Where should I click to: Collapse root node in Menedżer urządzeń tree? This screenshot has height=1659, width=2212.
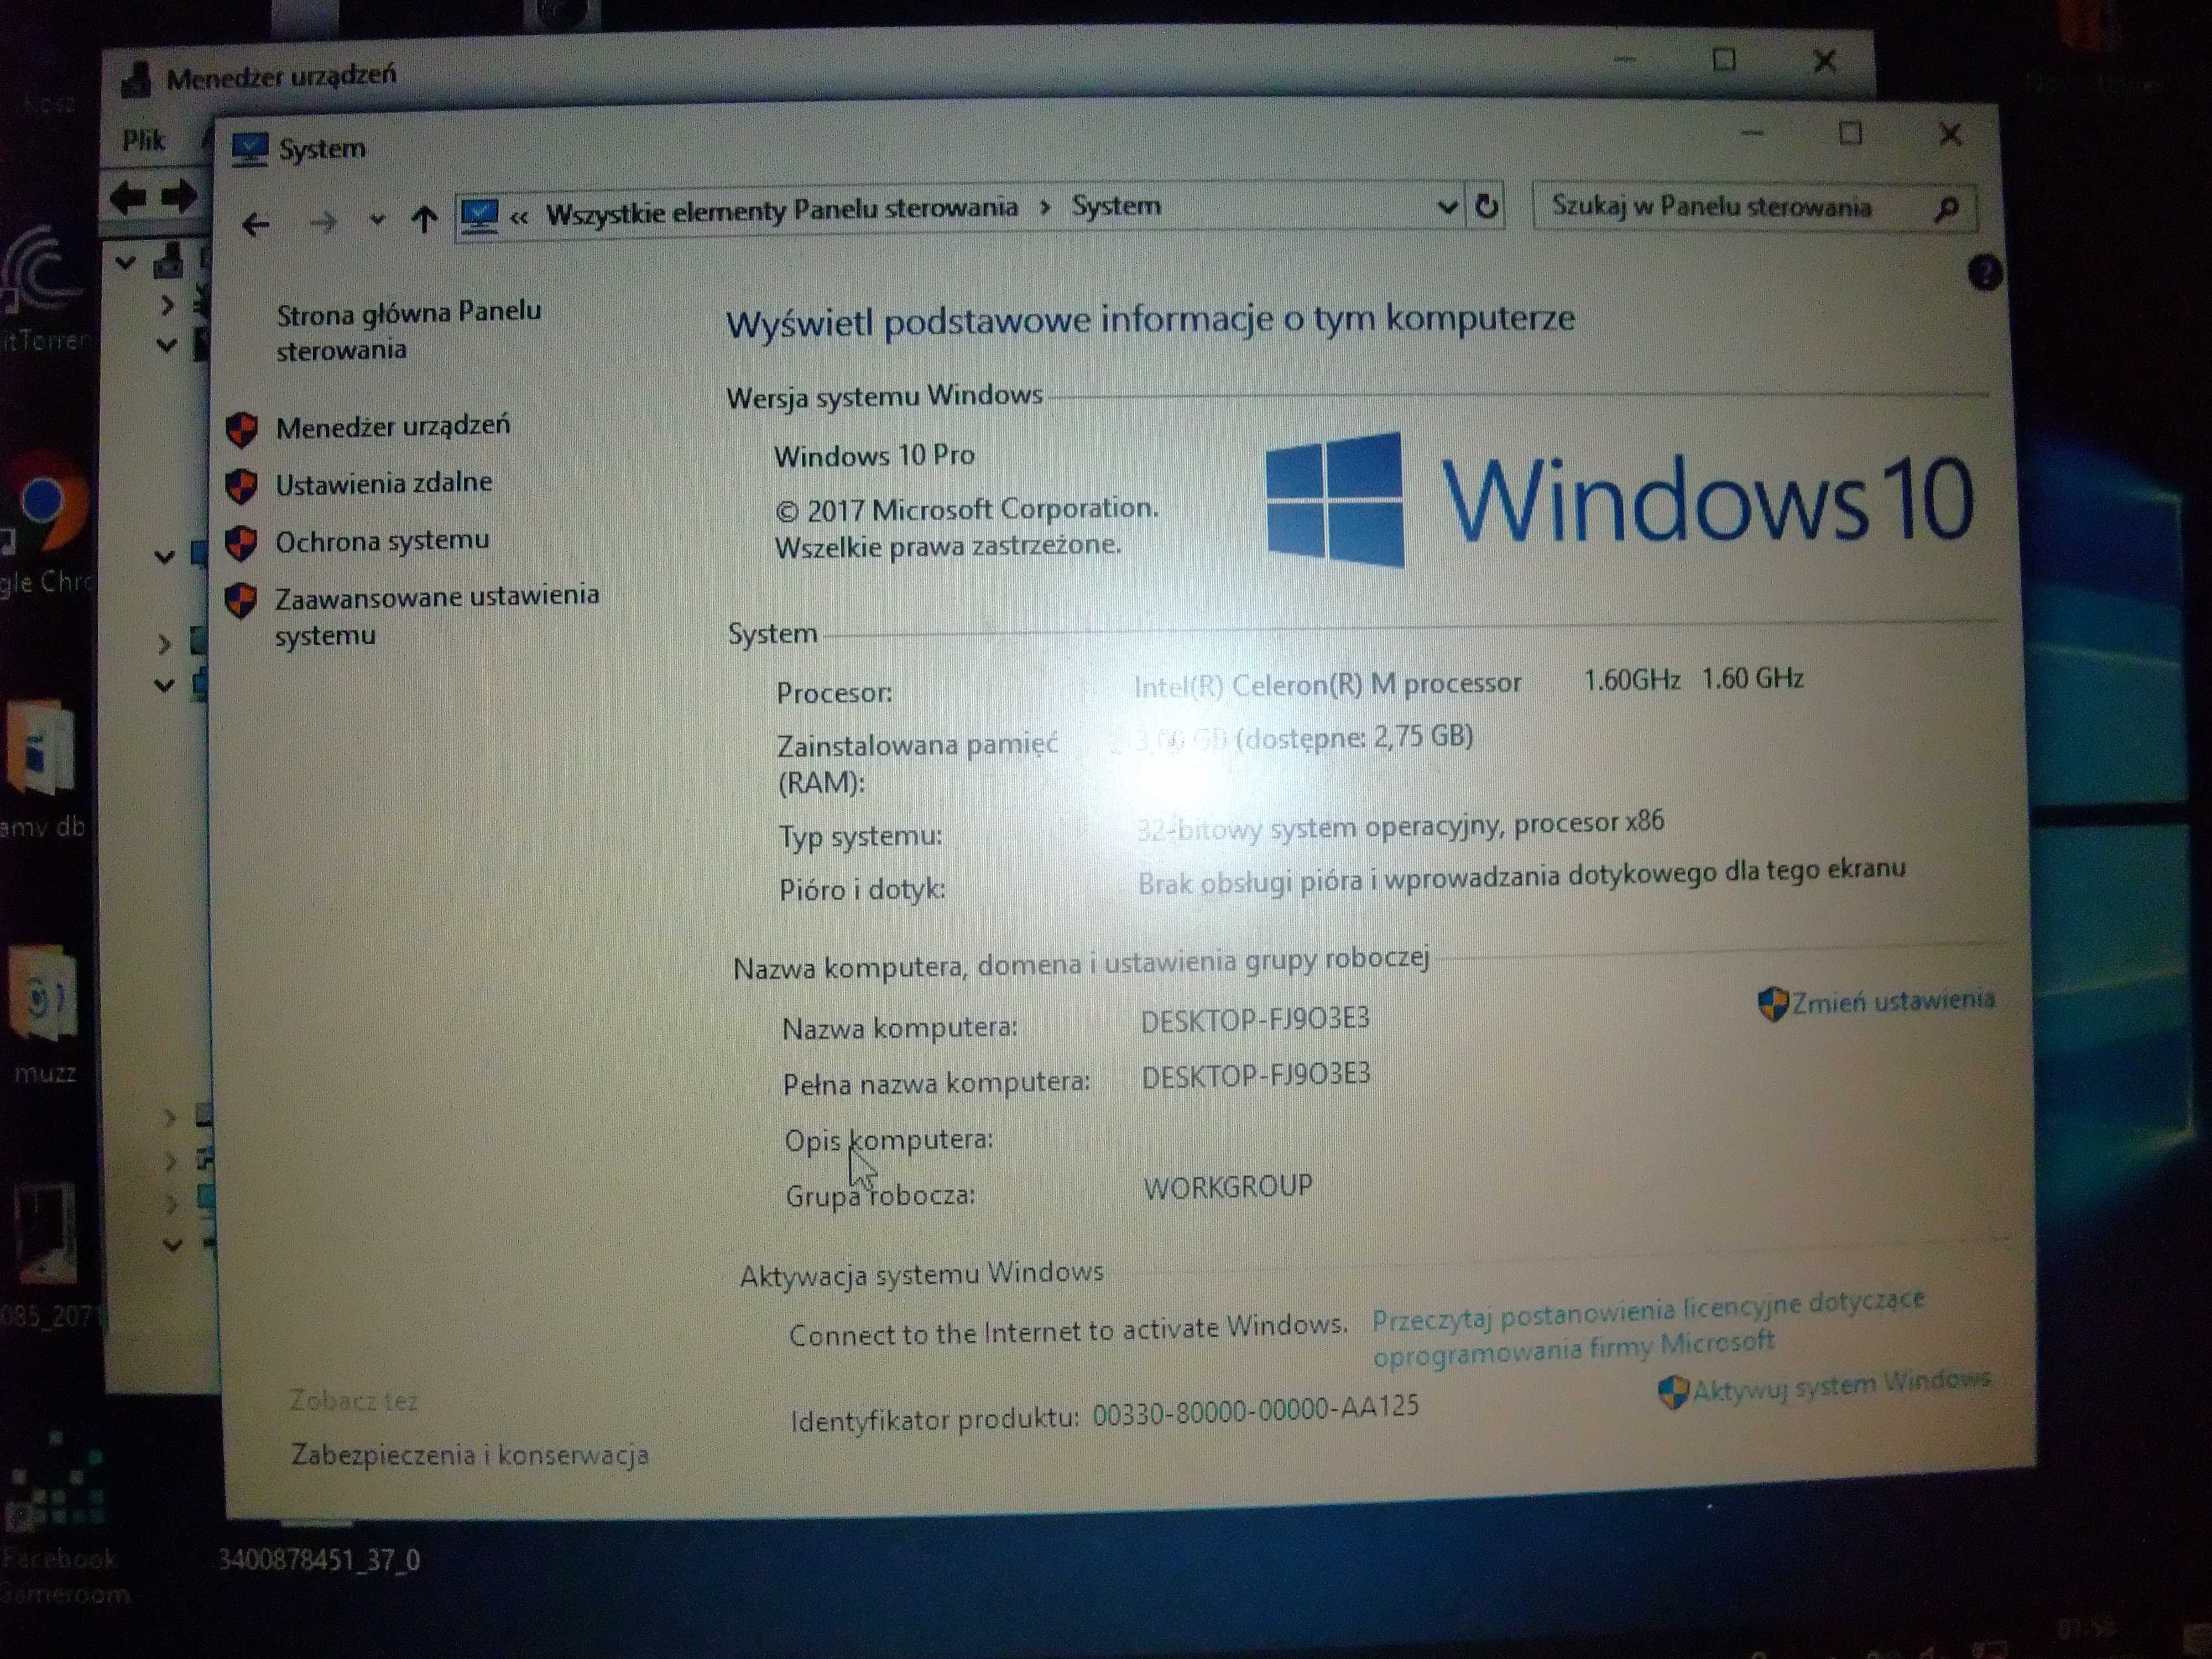click(x=125, y=263)
